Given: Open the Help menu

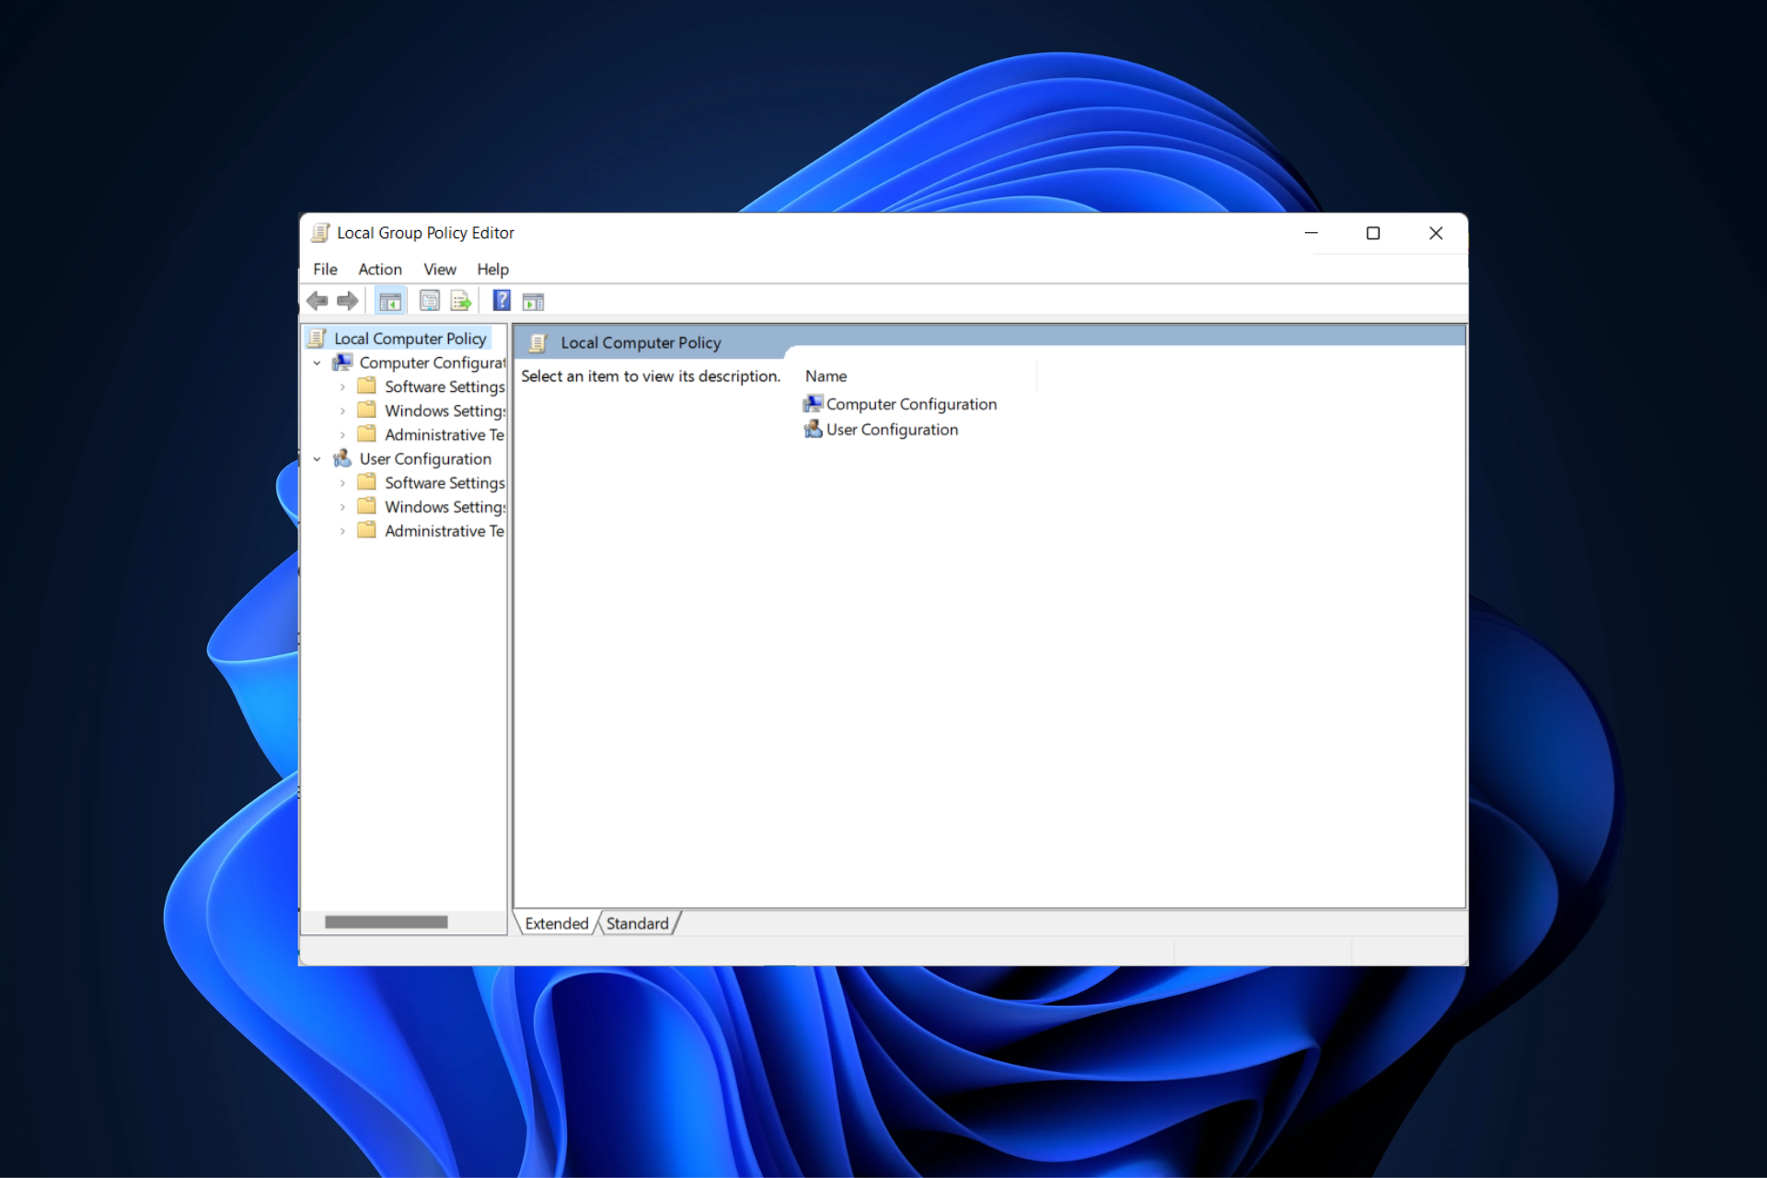Looking at the screenshot, I should (492, 270).
